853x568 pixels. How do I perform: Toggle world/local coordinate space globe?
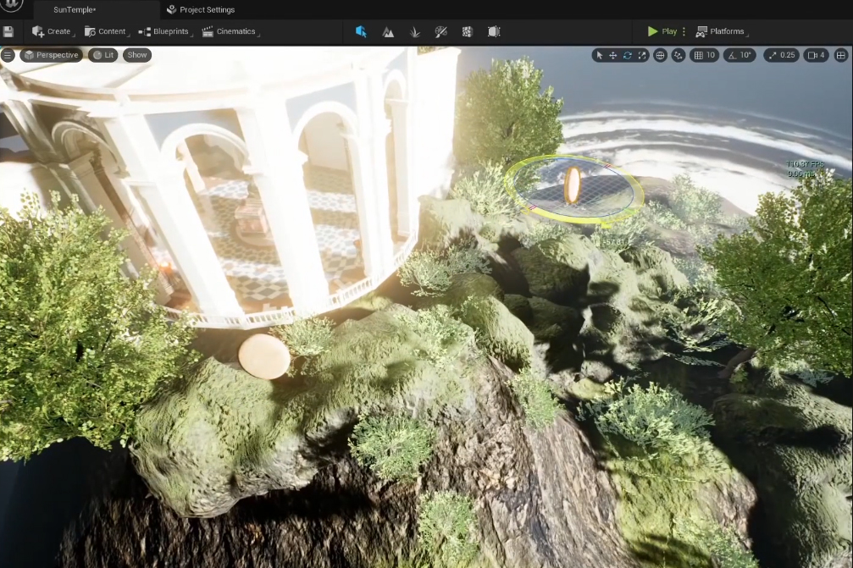(660, 55)
